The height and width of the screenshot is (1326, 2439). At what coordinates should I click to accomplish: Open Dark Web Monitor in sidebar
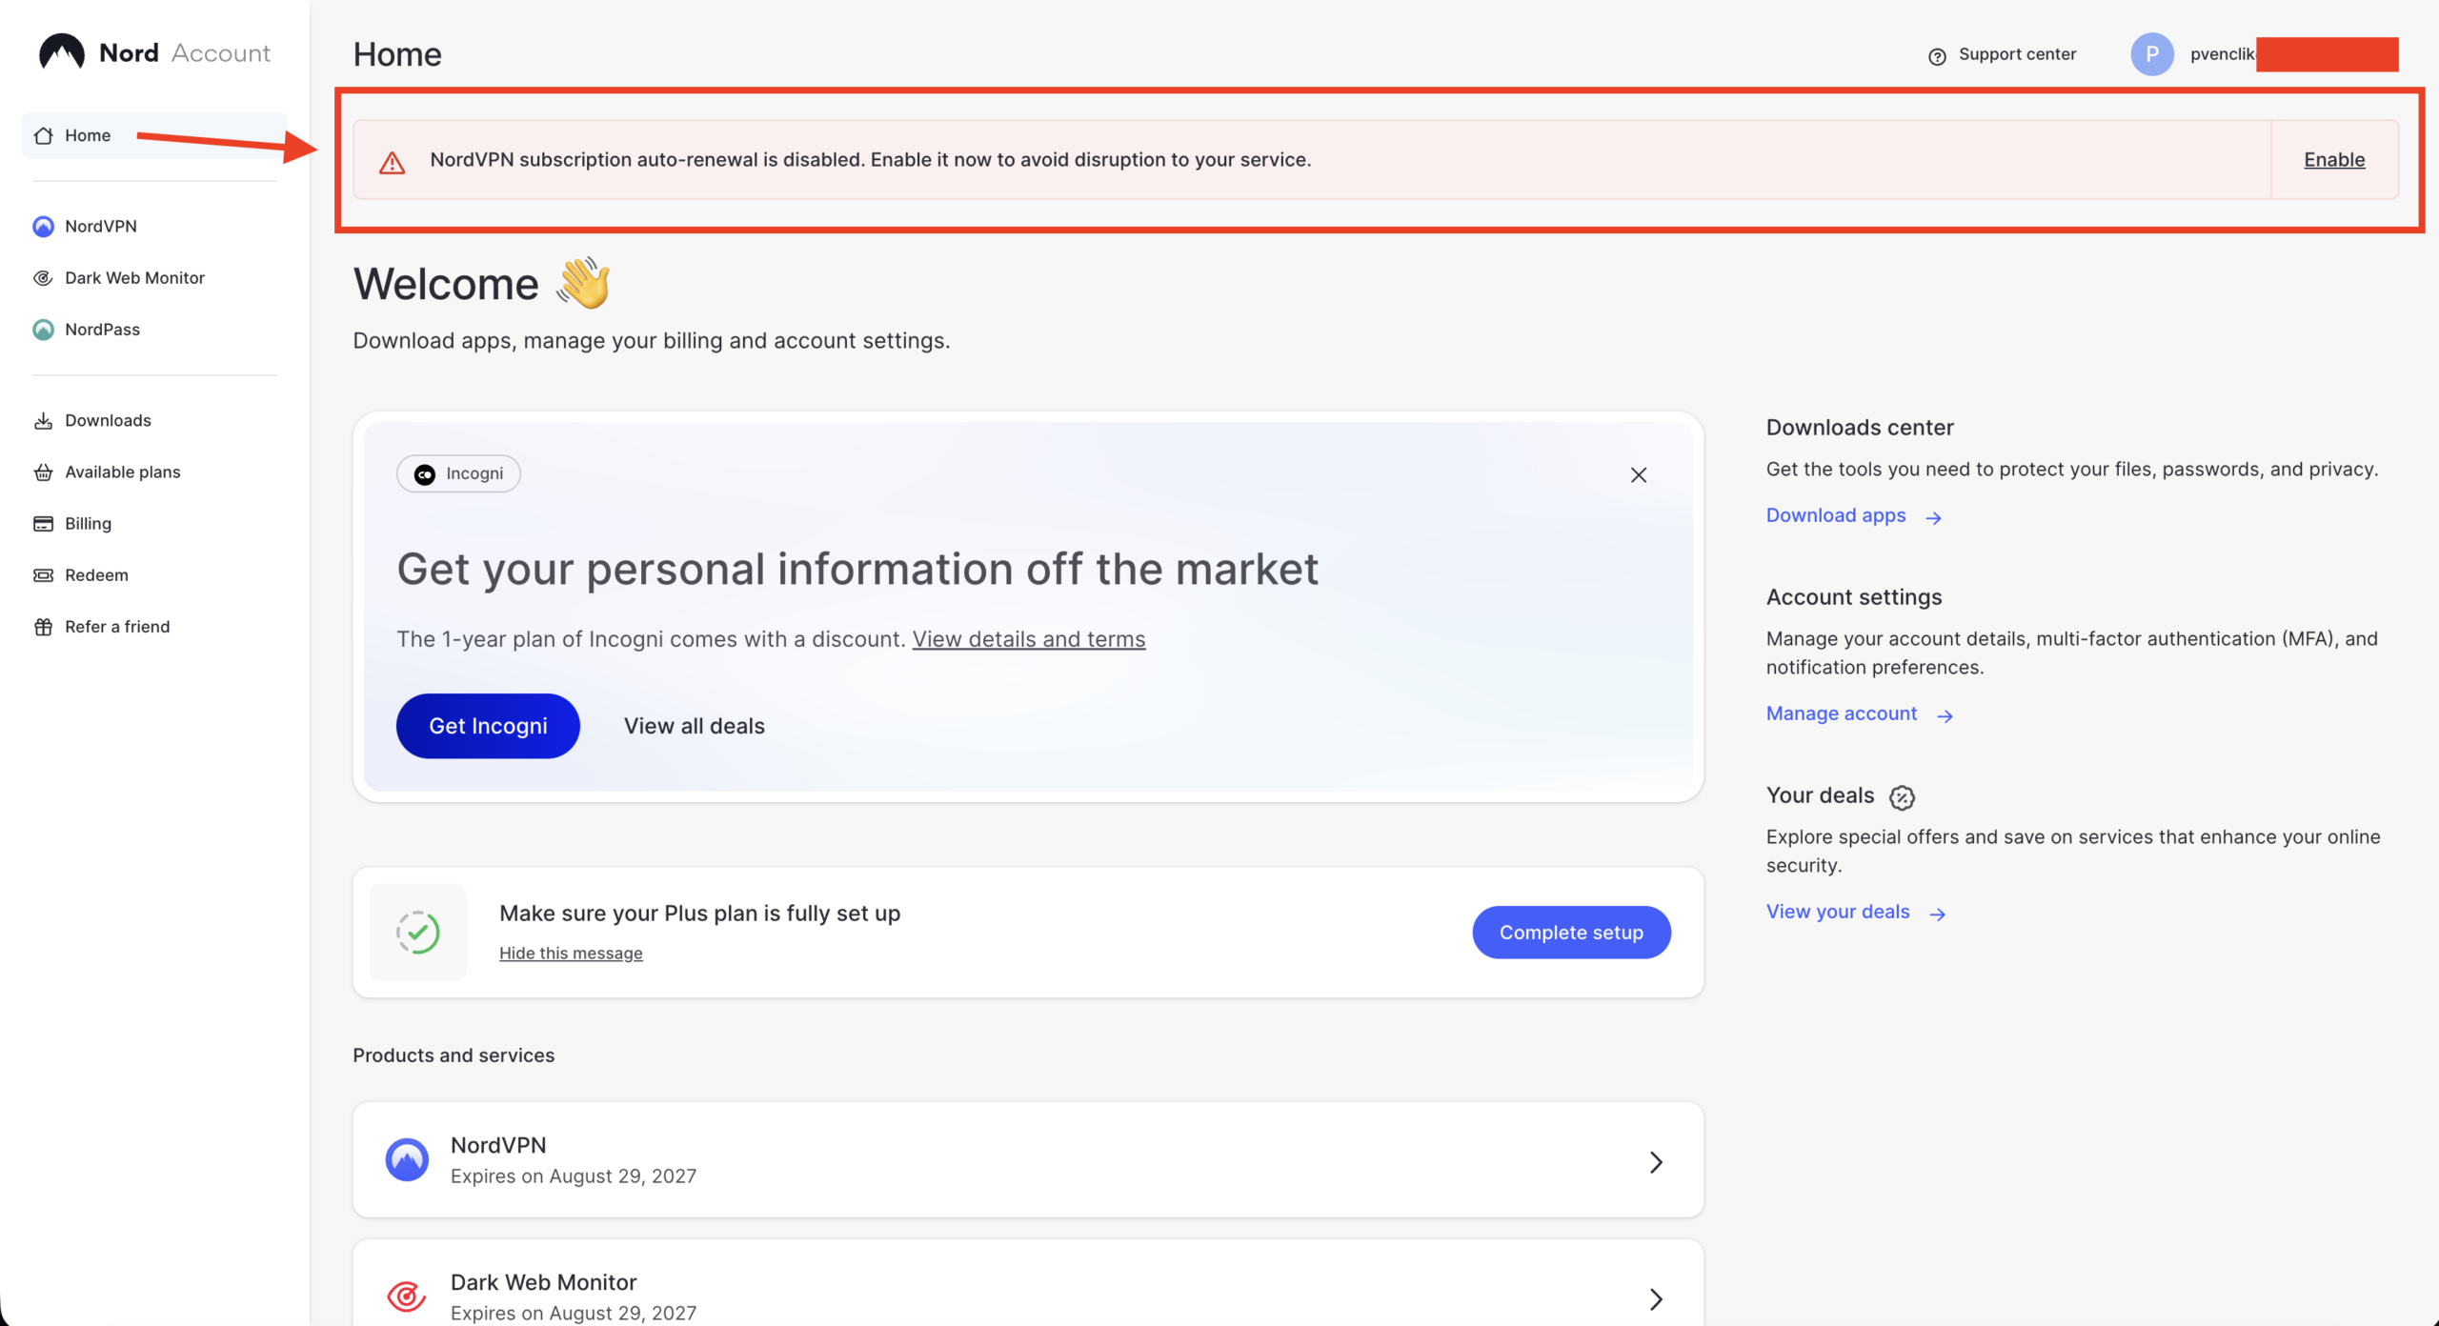133,277
